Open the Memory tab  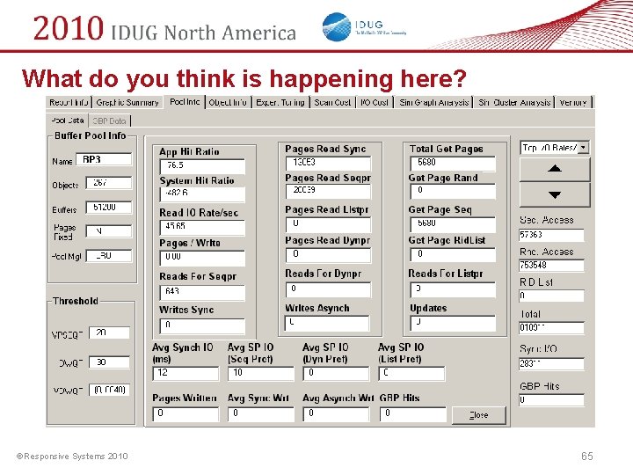(573, 103)
